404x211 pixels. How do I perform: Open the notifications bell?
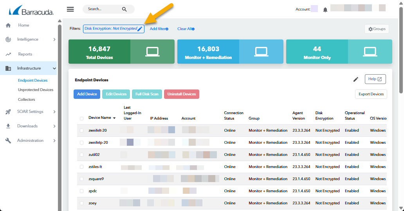pos(325,10)
